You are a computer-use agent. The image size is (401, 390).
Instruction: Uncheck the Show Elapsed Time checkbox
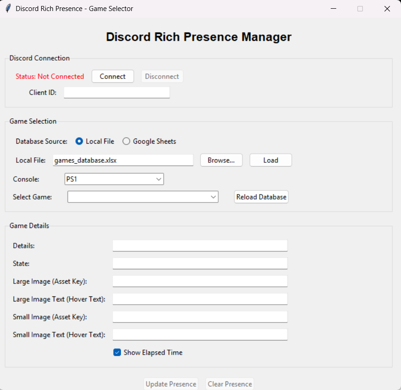pos(117,352)
